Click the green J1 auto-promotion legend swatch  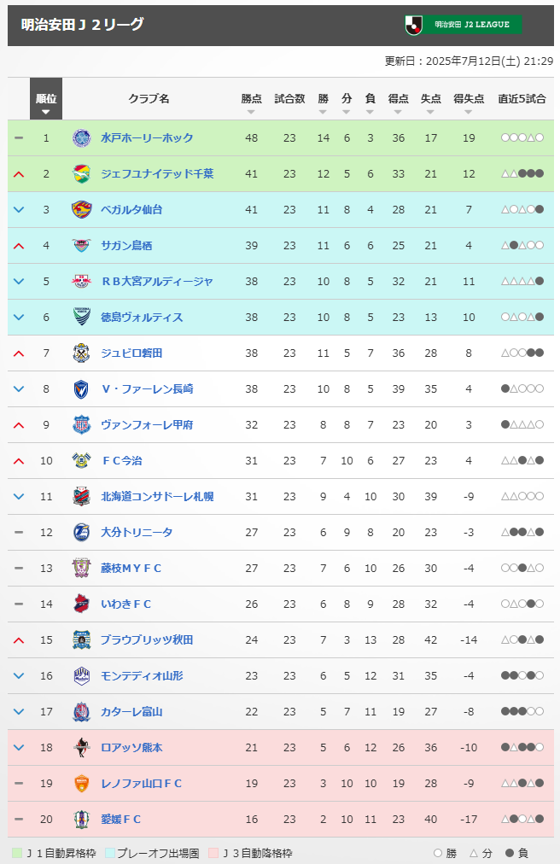[x=17, y=853]
